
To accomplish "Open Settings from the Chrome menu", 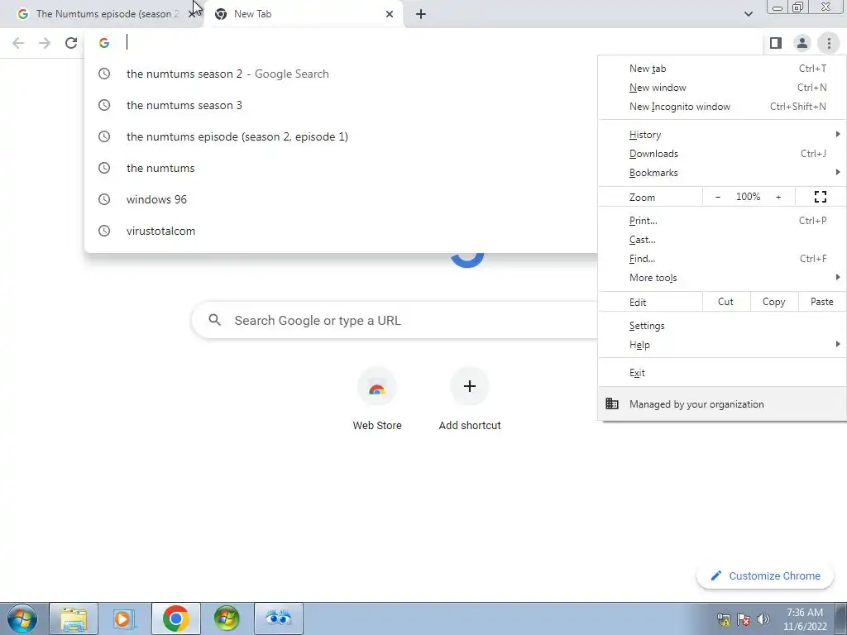I will [721, 326].
